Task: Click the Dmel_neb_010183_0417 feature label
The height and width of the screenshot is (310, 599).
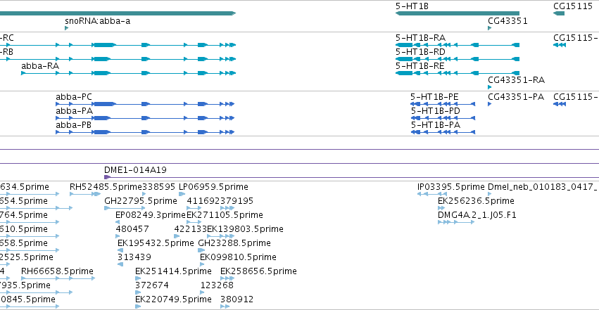Action: coord(543,187)
